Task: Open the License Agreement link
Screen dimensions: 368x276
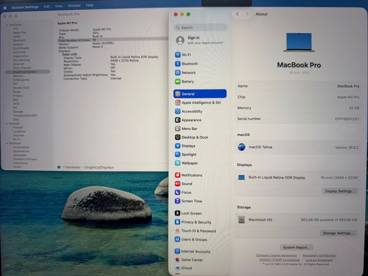Action: coord(319,260)
